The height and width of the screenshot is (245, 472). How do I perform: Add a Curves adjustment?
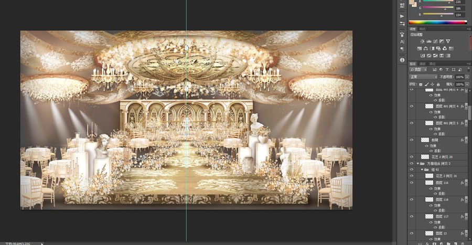pos(435,41)
